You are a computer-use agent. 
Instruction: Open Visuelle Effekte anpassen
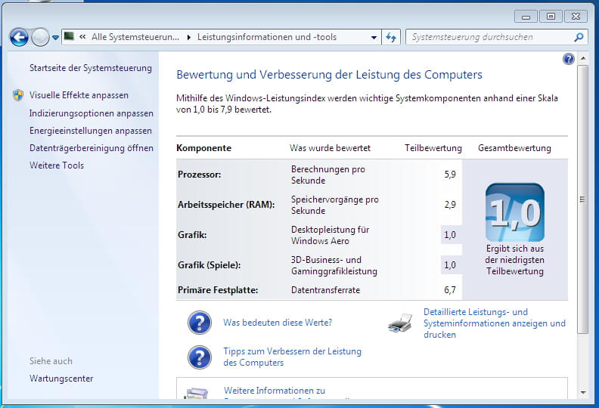pyautogui.click(x=79, y=95)
